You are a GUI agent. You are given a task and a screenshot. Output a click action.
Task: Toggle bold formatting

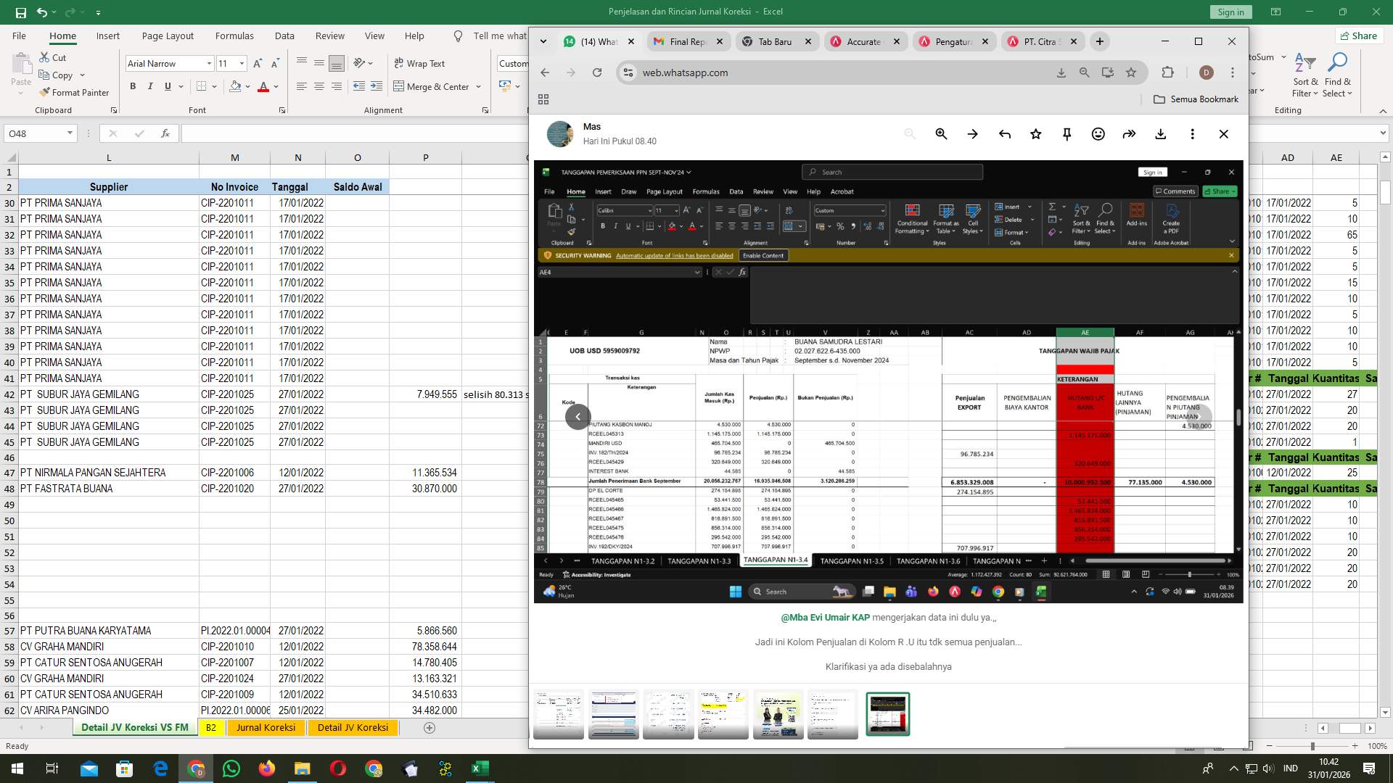pos(133,86)
